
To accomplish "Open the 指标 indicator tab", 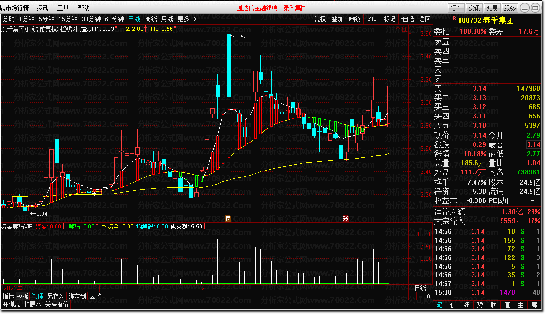I will tap(8, 296).
